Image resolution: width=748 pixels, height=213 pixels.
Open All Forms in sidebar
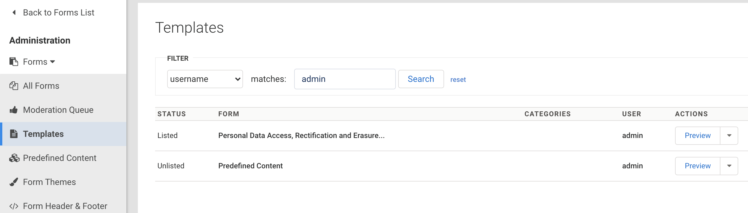[x=41, y=86]
